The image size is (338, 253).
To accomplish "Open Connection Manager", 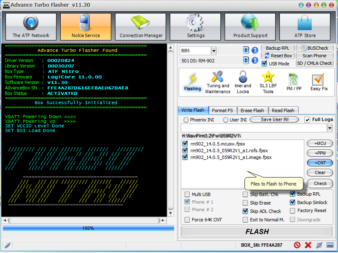I will pos(140,27).
